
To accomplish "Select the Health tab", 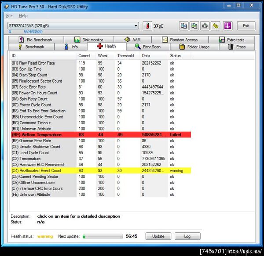I will (107, 46).
